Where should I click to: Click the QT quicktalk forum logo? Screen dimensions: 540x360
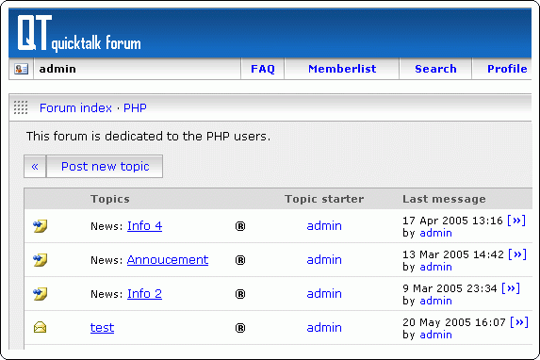click(79, 33)
